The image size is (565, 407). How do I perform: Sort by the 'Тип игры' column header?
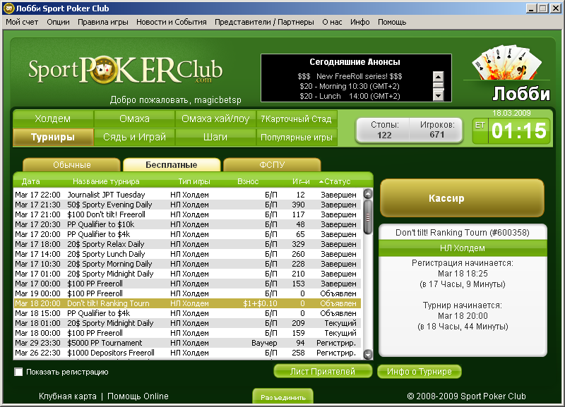click(x=194, y=181)
